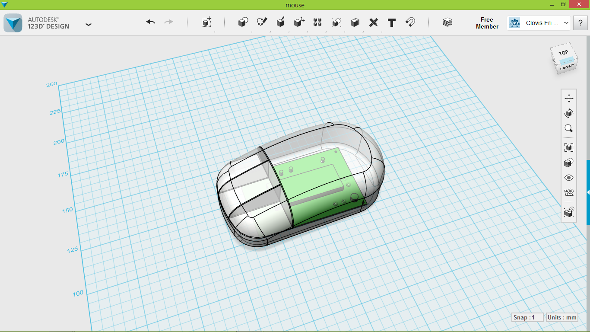This screenshot has width=590, height=332.
Task: Click the Free Member label
Action: pos(487,23)
